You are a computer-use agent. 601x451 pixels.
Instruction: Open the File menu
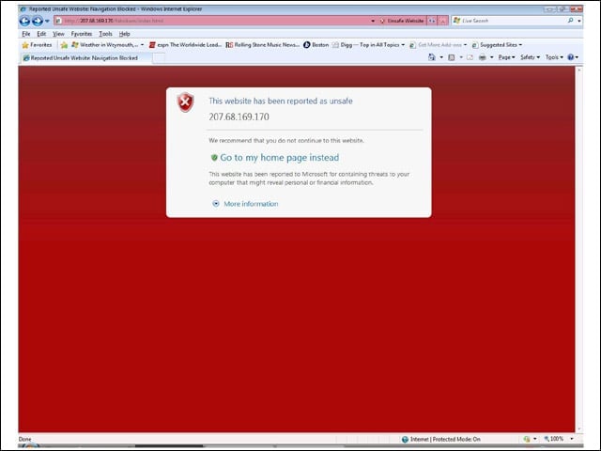(26, 34)
